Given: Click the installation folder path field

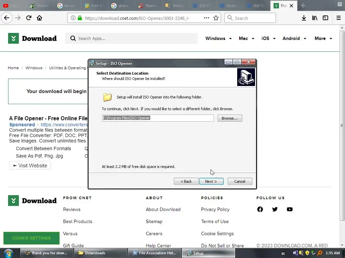Looking at the screenshot, I should click(x=158, y=118).
